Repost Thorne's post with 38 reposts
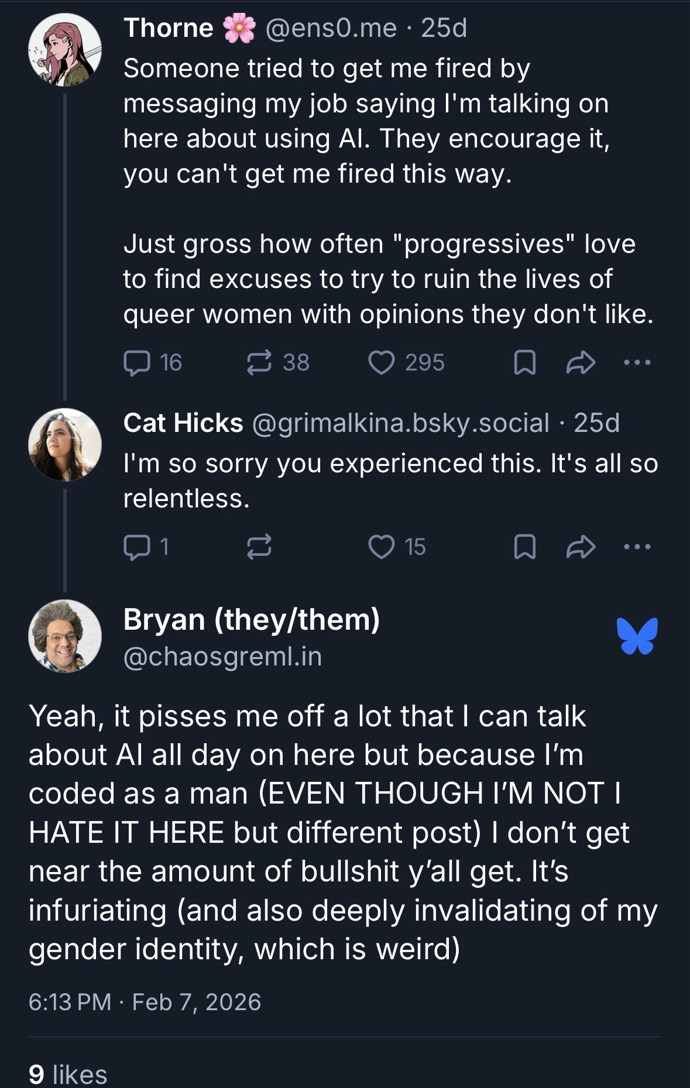This screenshot has height=1088, width=690. tap(259, 363)
